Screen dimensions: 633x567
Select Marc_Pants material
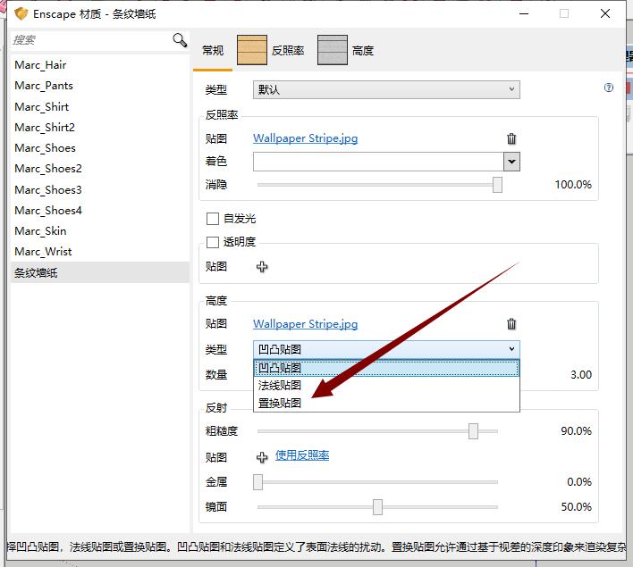(100, 86)
